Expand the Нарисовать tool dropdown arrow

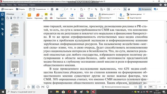click(42, 16)
